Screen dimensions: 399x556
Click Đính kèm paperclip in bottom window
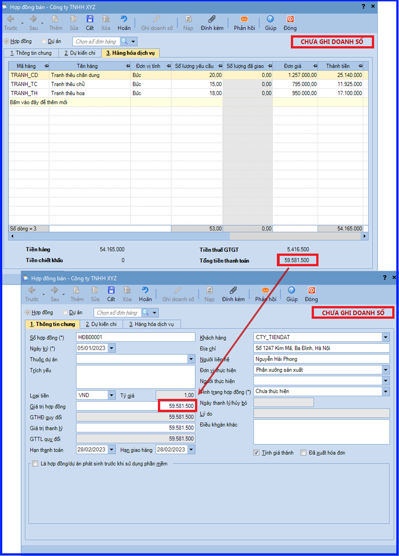tap(233, 291)
